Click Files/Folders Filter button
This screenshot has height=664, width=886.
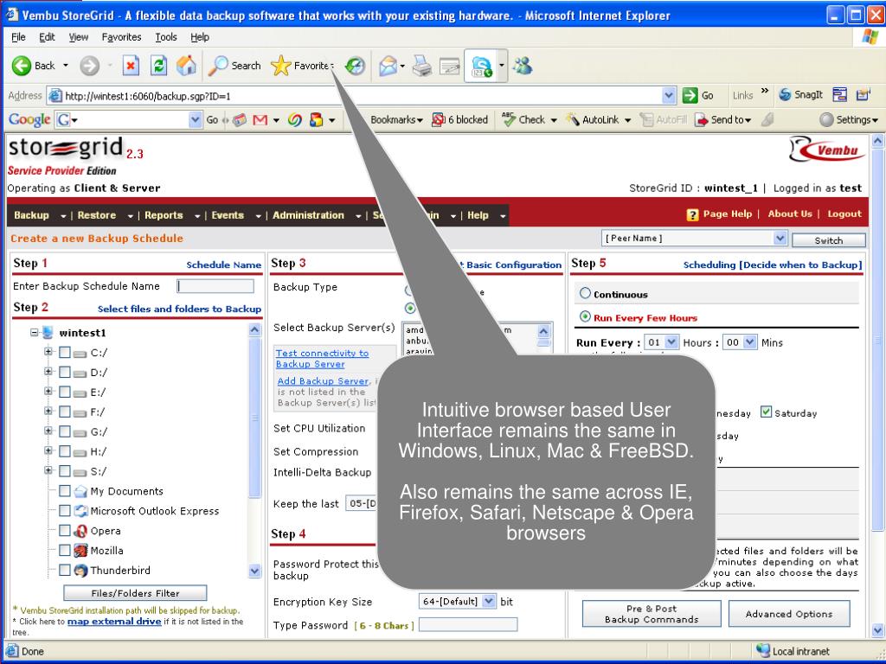point(135,593)
